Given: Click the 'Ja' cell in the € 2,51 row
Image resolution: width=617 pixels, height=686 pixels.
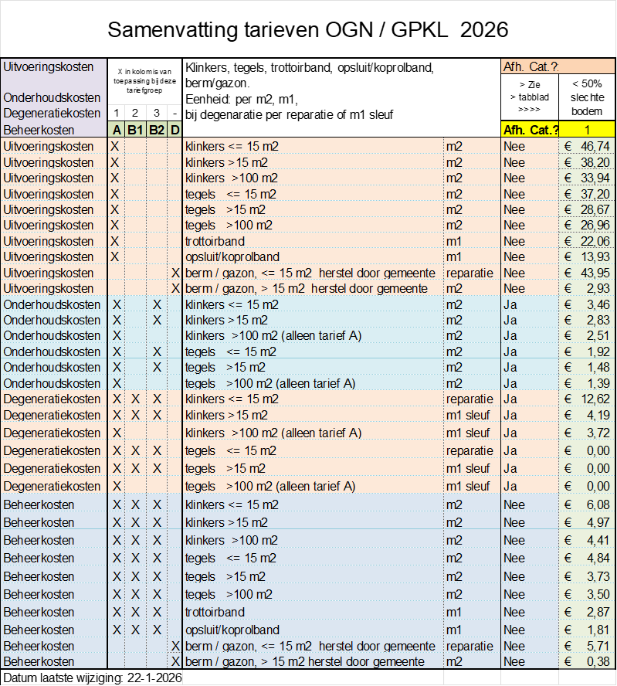Looking at the screenshot, I should [x=510, y=335].
